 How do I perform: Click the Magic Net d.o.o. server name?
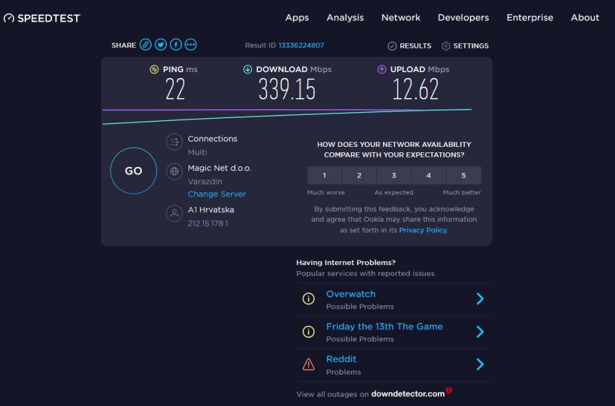pos(219,168)
